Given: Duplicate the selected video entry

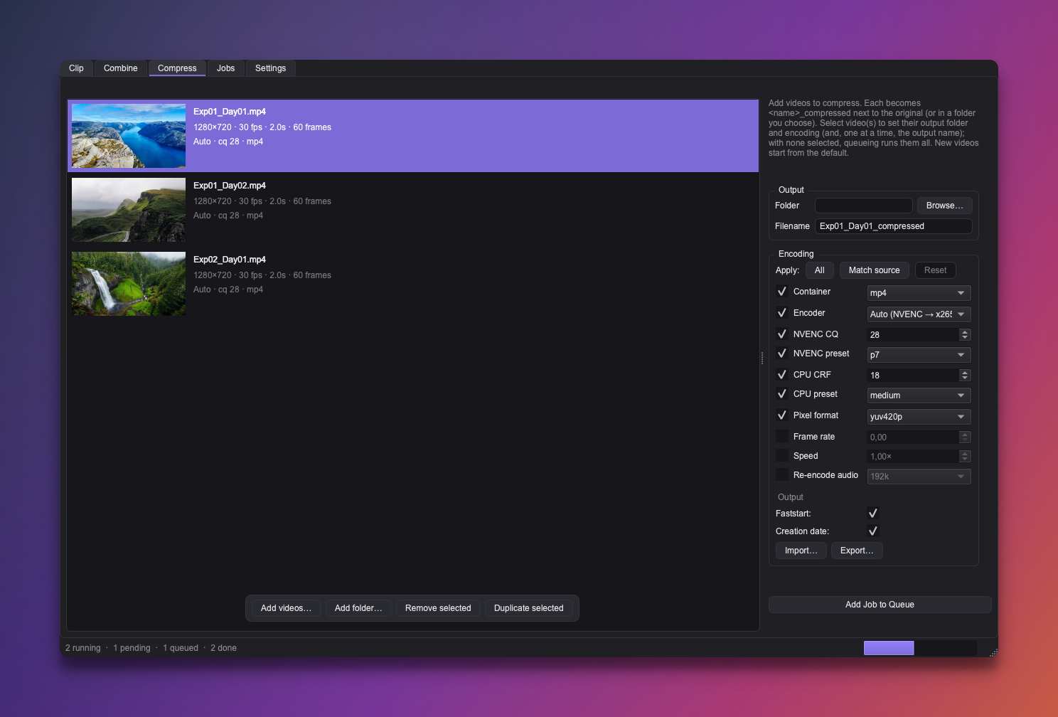Looking at the screenshot, I should click(x=528, y=608).
